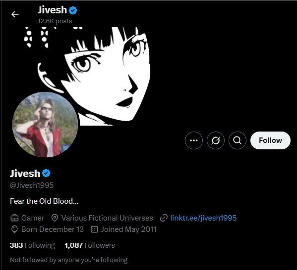Viewport: 297px width, 270px height.
Task: Open the three-dot more options menu
Action: [x=194, y=140]
